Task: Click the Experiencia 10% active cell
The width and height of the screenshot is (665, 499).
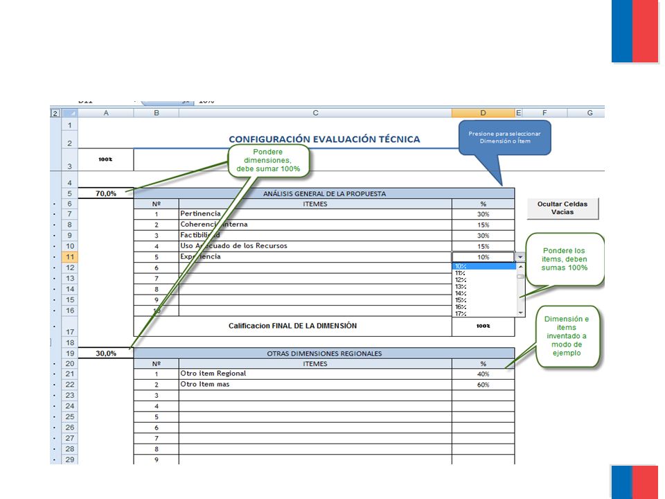Action: [483, 256]
